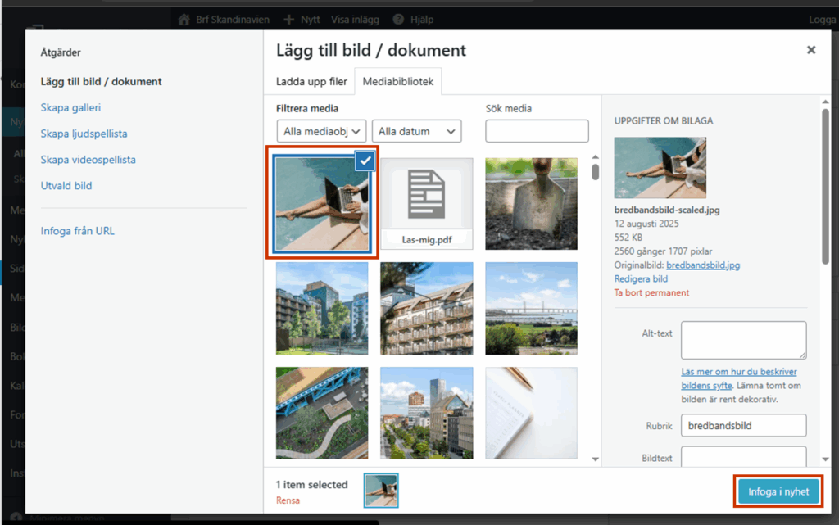Click the plus icon beside Nytt
Viewport: 839px width, 525px height.
[289, 20]
